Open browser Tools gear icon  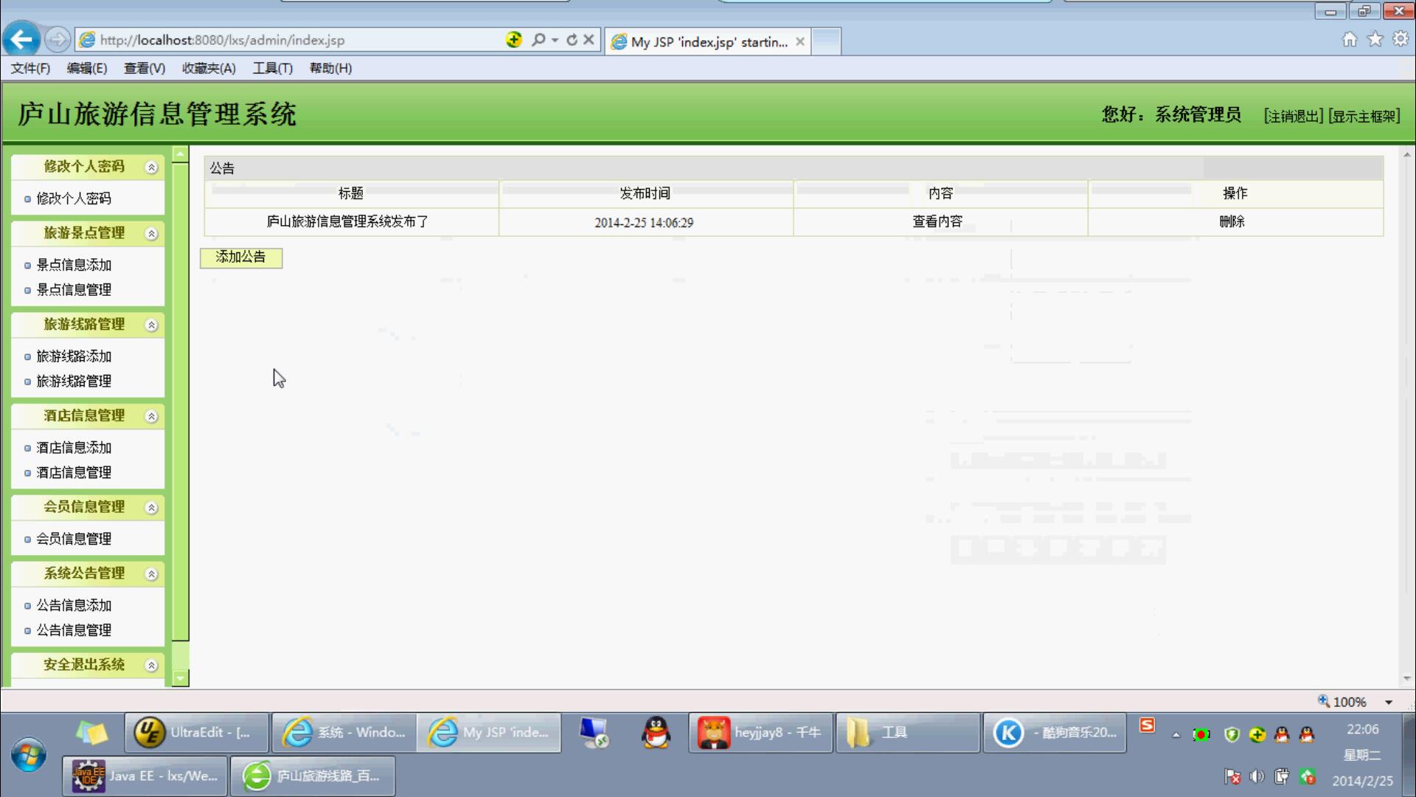coord(1401,39)
